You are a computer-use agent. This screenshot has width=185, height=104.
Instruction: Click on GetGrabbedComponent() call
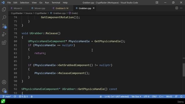(x=76, y=65)
